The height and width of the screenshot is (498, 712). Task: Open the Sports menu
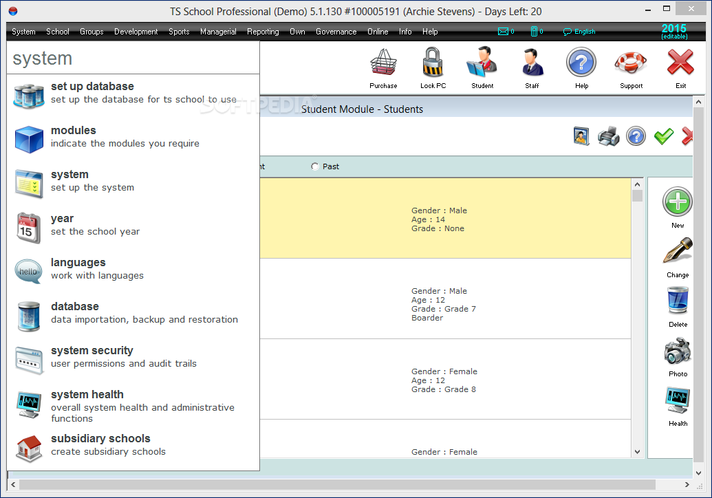coord(179,32)
